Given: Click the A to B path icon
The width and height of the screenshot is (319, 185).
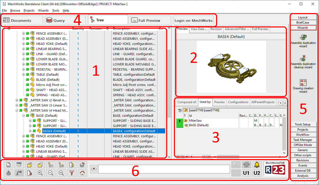Looking at the screenshot, I should [x=19, y=173].
